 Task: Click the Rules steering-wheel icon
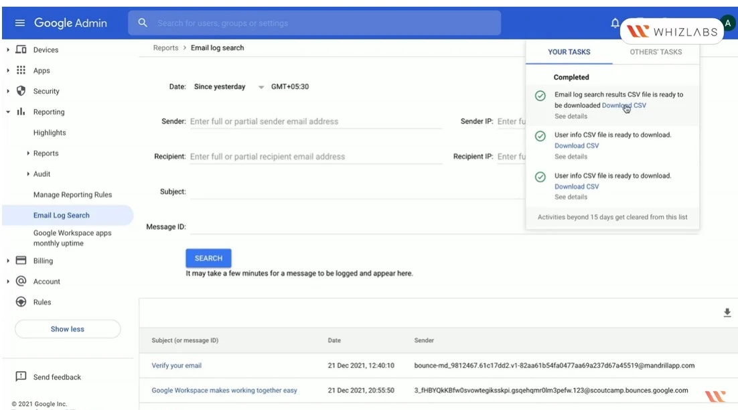(x=21, y=301)
